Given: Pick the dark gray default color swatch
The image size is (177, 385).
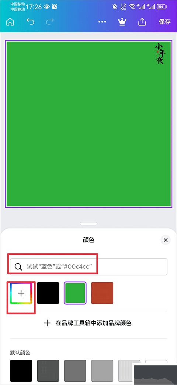Looking at the screenshot, I should (x=48, y=370).
